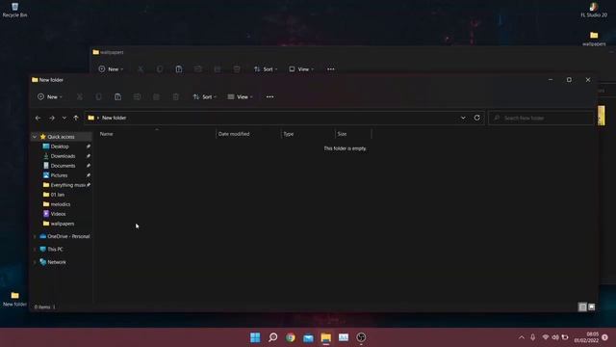Viewport: 616px width, 347px height.
Task: Open New menu in the wallpapers window
Action: tap(111, 69)
